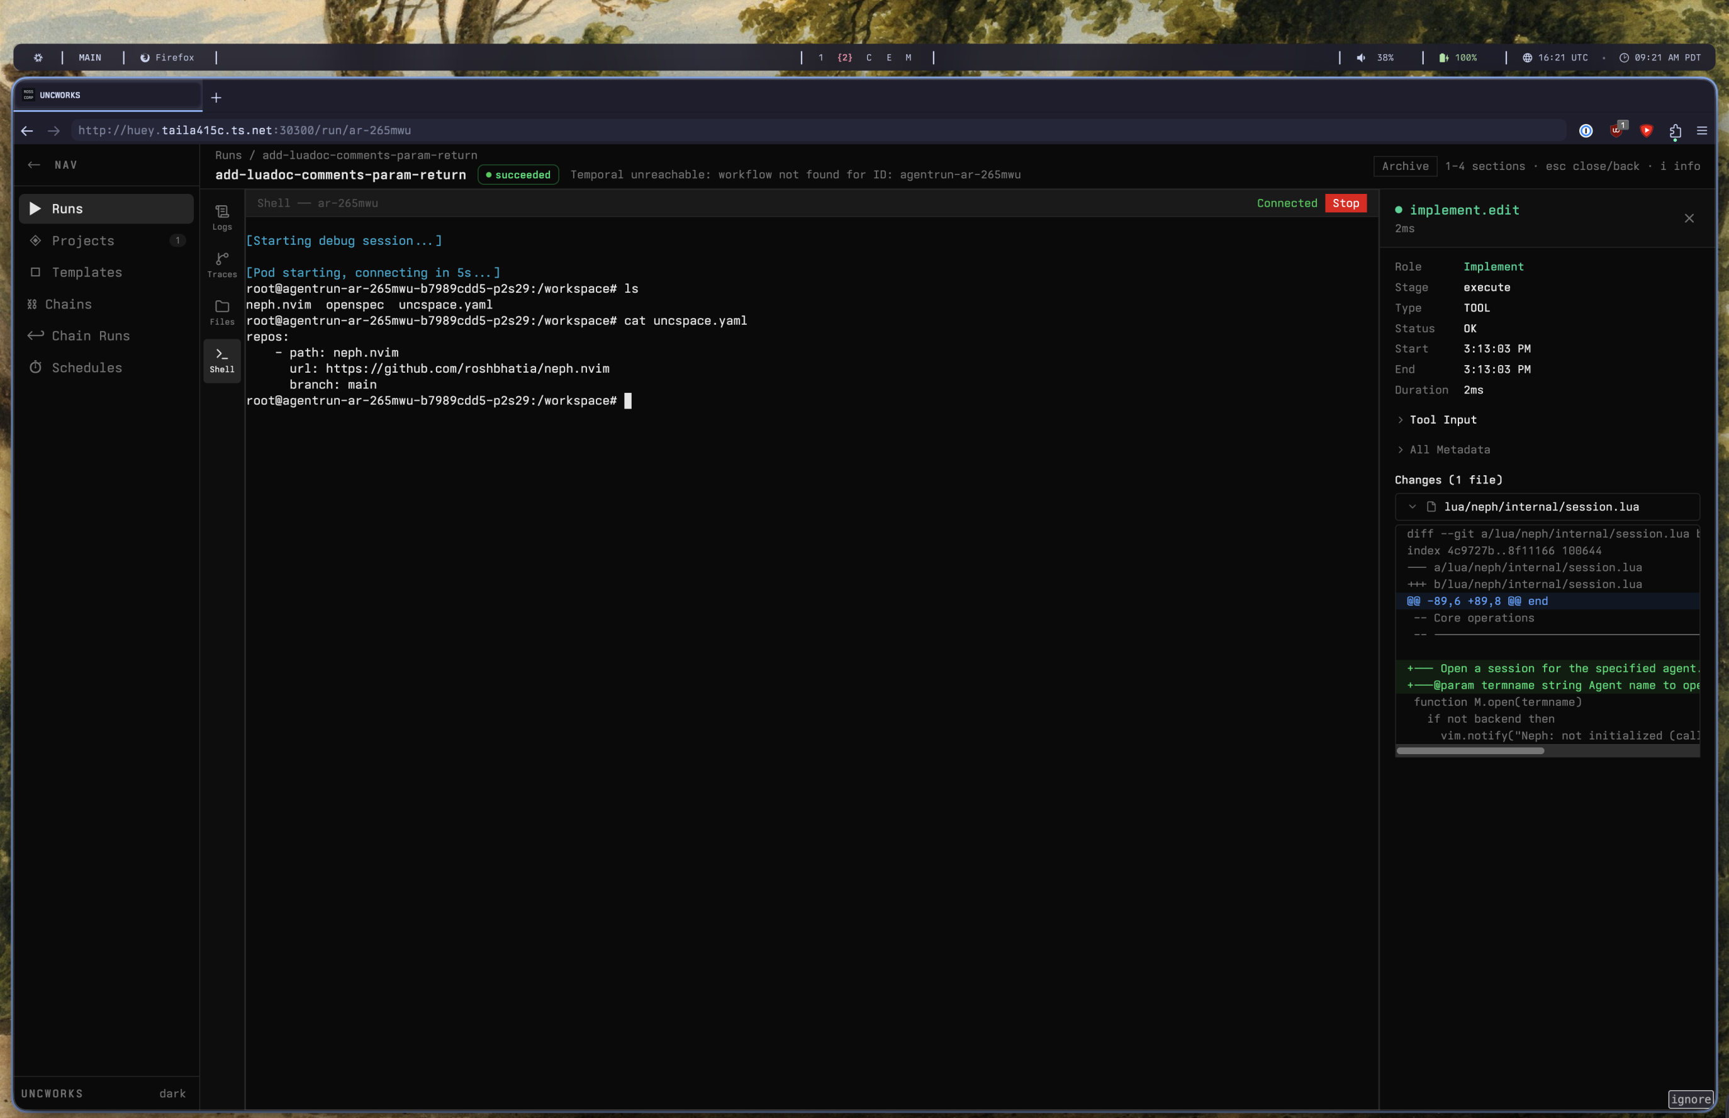Click the UNCWORKS footer label
The width and height of the screenshot is (1729, 1118).
click(x=52, y=1093)
